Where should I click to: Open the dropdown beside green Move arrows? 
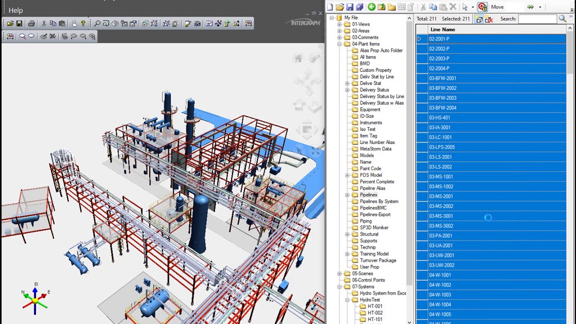coord(540,7)
